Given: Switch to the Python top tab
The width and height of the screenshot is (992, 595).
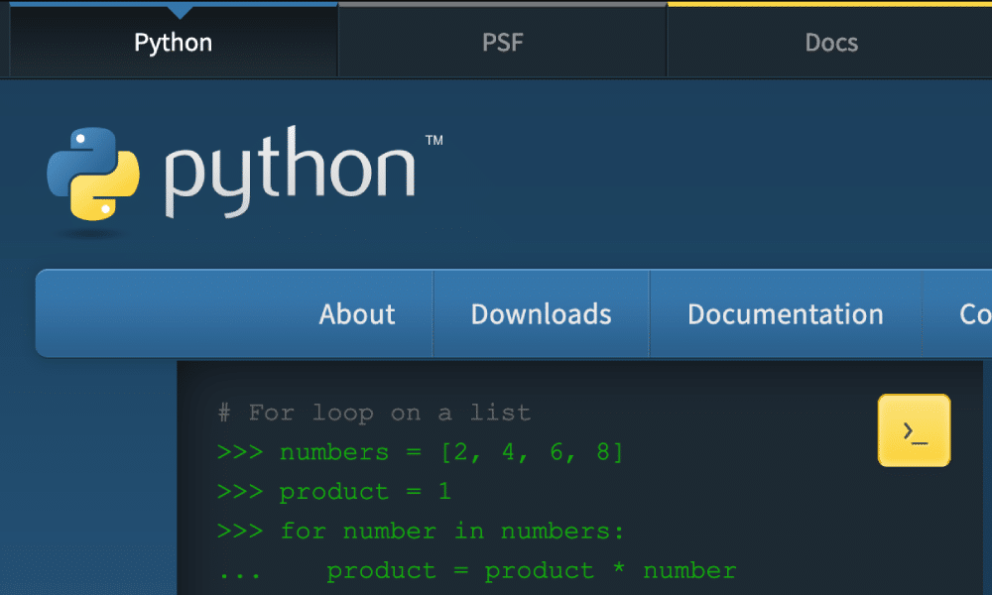Looking at the screenshot, I should (x=174, y=43).
